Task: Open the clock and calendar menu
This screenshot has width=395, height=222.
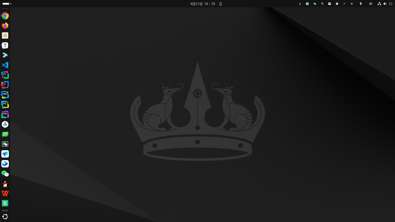Action: coord(202,4)
